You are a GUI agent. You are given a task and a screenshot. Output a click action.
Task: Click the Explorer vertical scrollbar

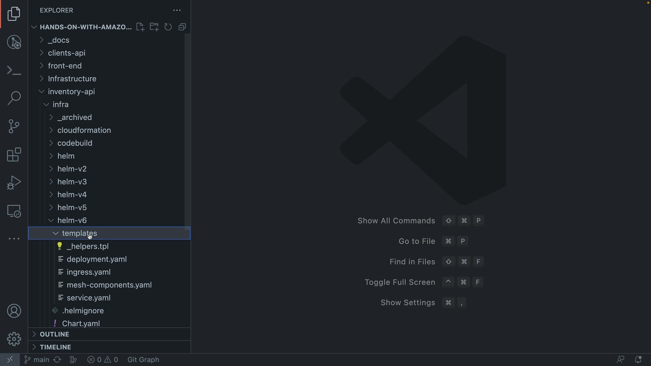click(x=187, y=132)
